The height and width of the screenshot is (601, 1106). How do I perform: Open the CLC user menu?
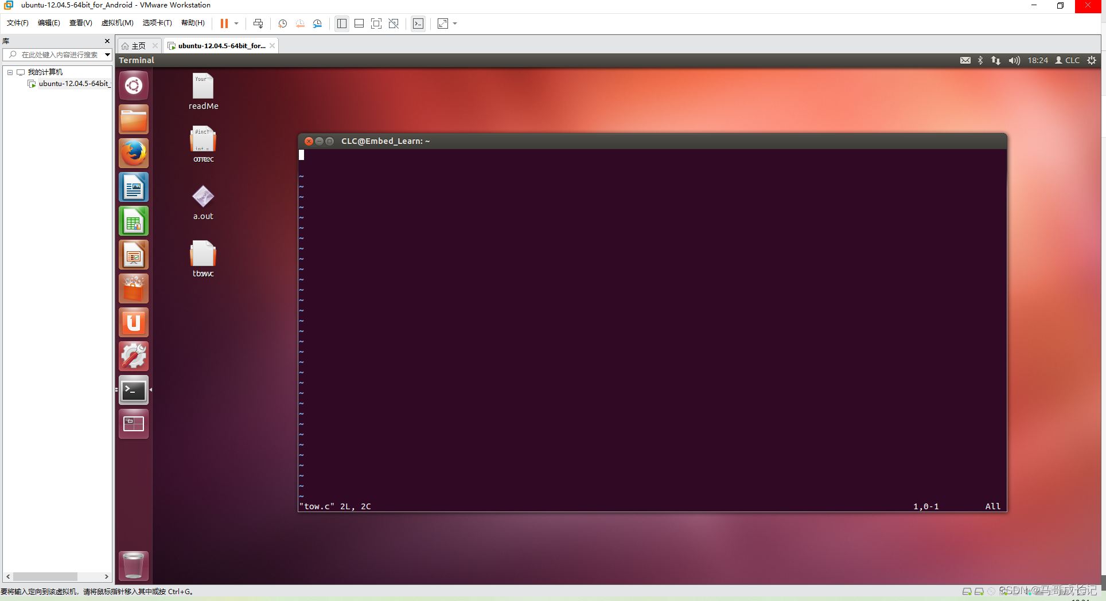(x=1068, y=60)
